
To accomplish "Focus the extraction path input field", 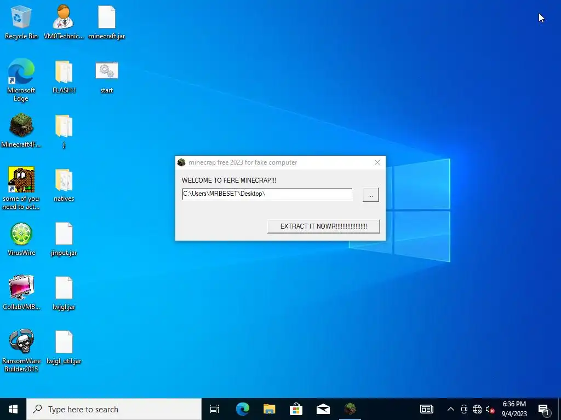I will [x=267, y=194].
